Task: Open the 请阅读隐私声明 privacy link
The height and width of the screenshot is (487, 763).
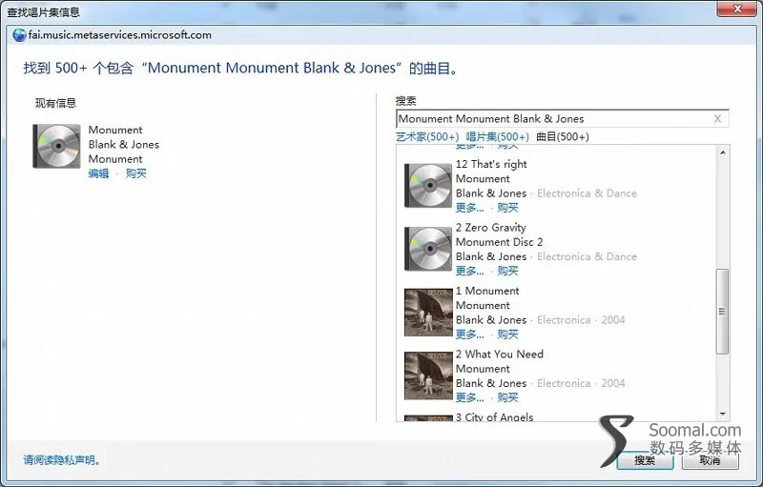Action: [x=62, y=459]
